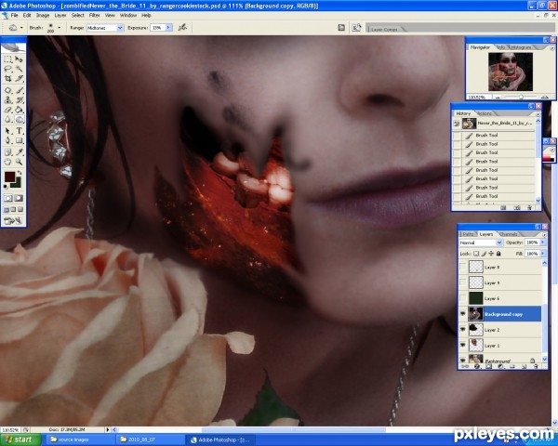This screenshot has height=446, width=558.
Task: Hide Layer 1 visibility eye
Action: [462, 345]
